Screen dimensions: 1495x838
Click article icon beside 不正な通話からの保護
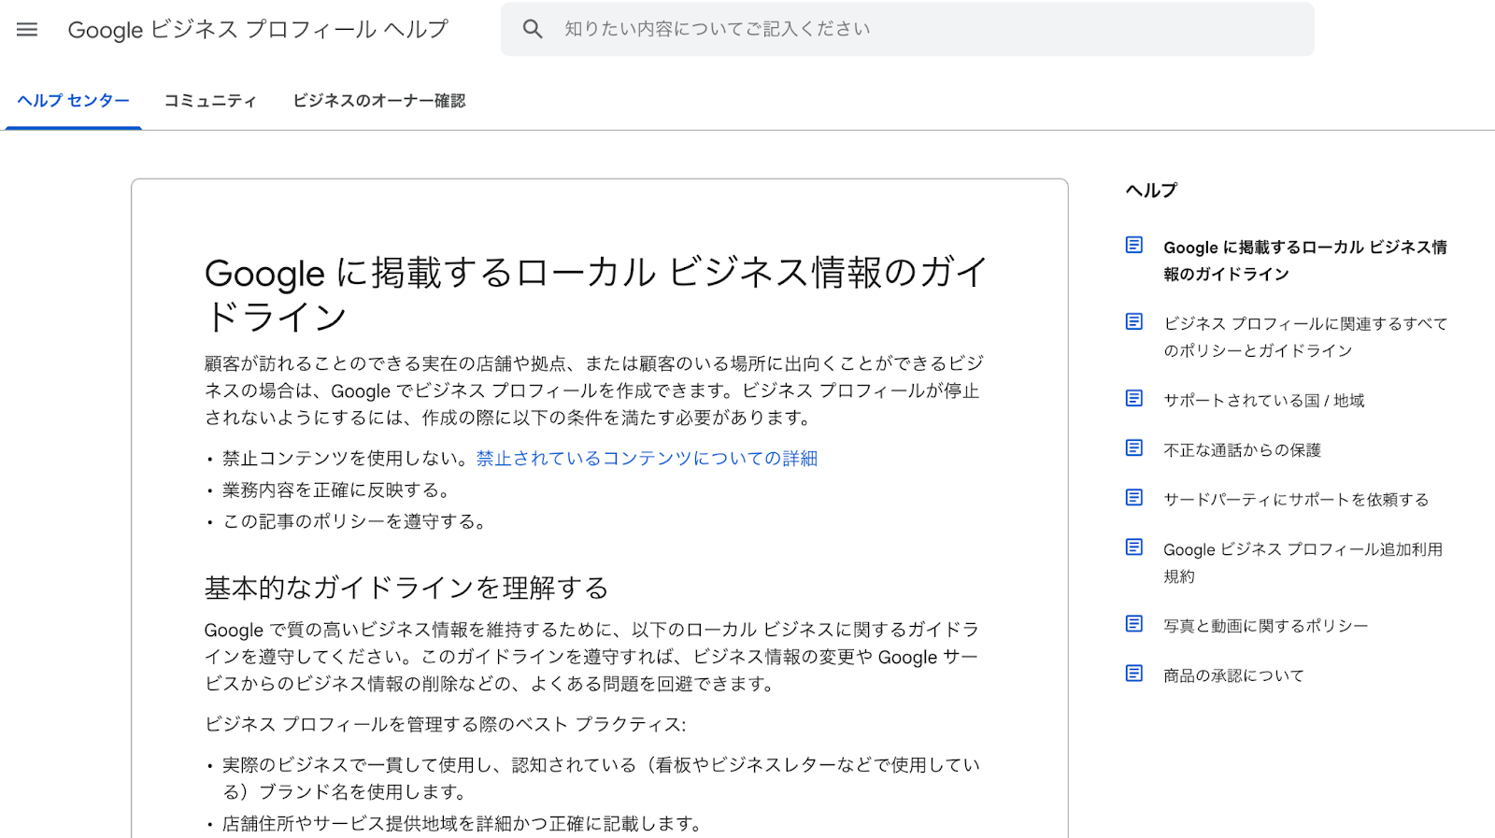[x=1134, y=448]
